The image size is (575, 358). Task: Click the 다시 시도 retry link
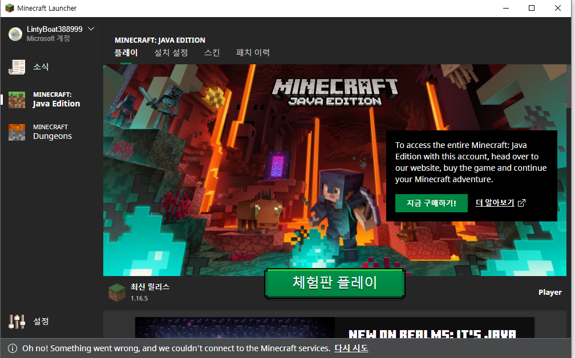[x=351, y=348]
